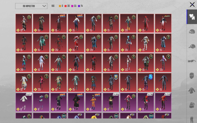Select the red-white outfit with badge 10

point(76,43)
